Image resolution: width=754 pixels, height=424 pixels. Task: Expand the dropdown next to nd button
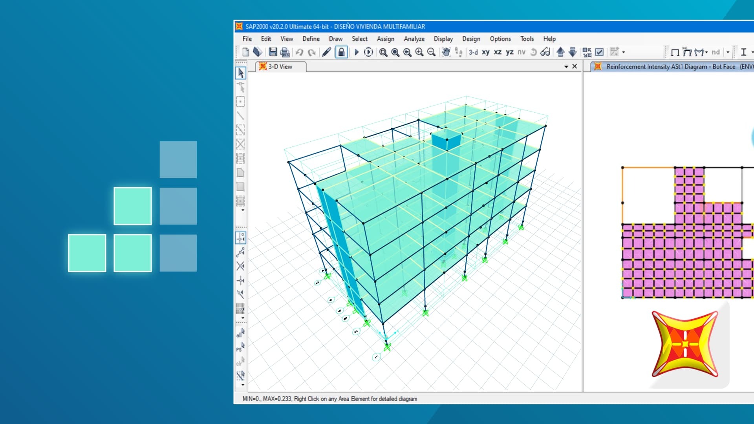[x=728, y=52]
